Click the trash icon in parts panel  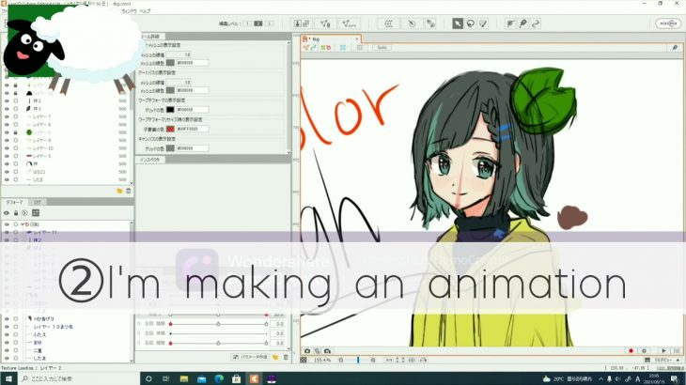[128, 191]
